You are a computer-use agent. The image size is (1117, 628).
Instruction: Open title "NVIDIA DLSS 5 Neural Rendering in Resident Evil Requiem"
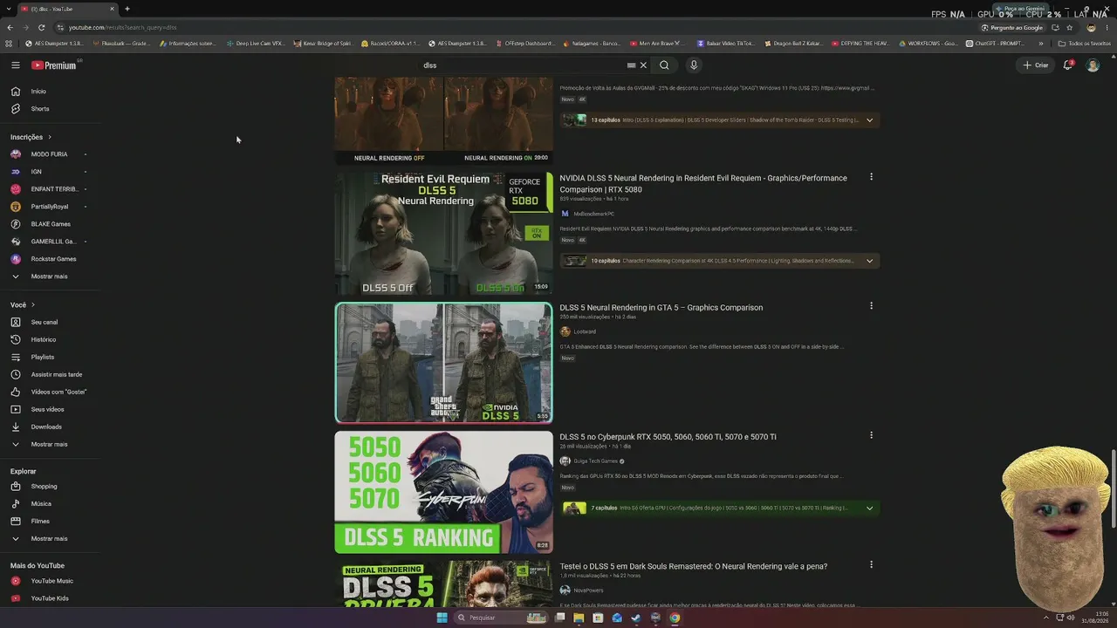[x=703, y=183]
